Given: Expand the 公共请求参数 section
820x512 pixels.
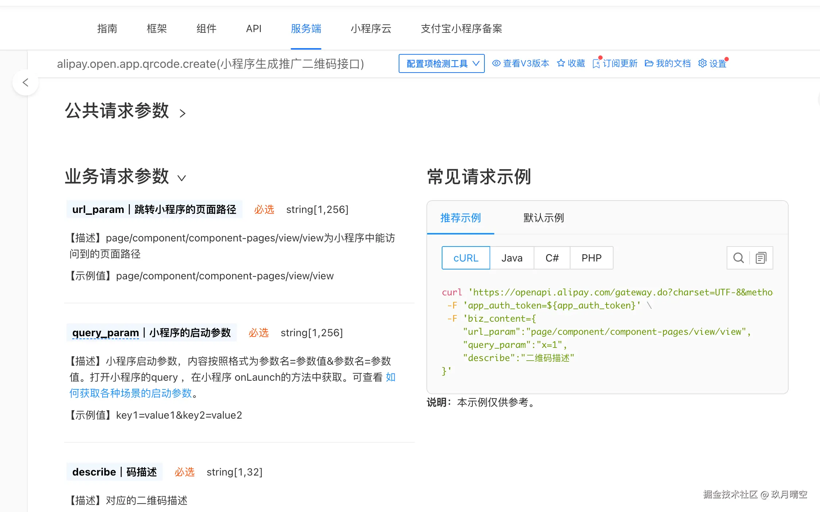Looking at the screenshot, I should point(183,113).
